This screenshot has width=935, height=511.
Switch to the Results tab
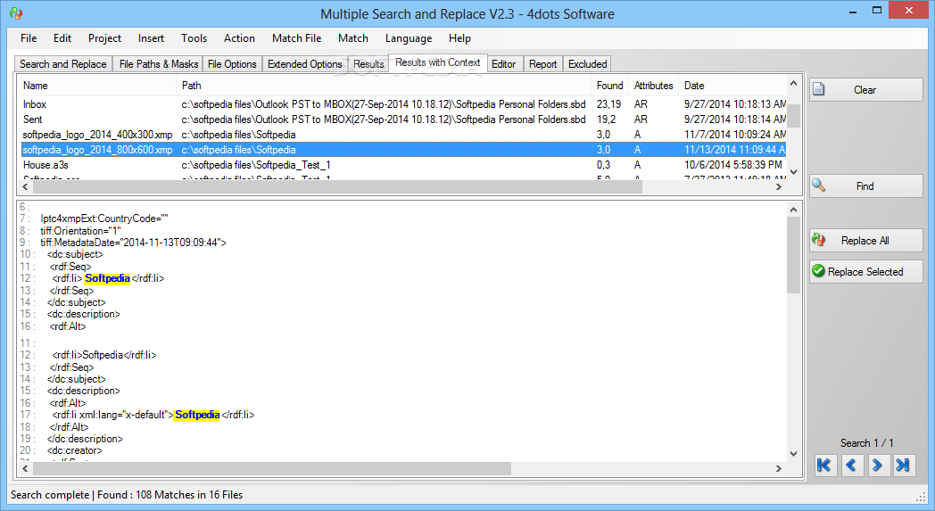[x=368, y=64]
